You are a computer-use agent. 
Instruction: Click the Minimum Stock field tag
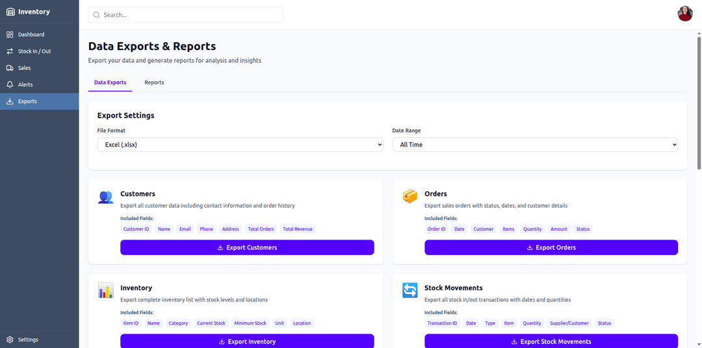(250, 323)
